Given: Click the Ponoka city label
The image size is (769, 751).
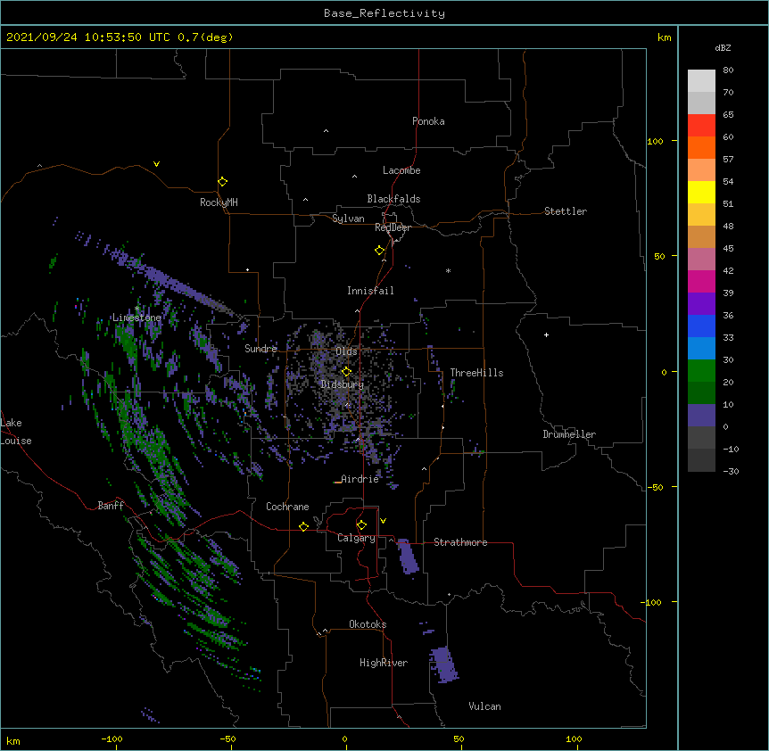Looking at the screenshot, I should pyautogui.click(x=428, y=121).
